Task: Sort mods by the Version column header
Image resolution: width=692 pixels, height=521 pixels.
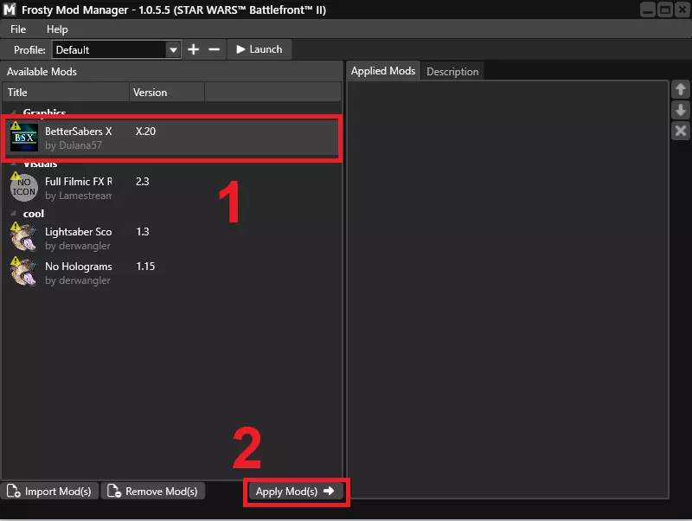Action: (167, 93)
